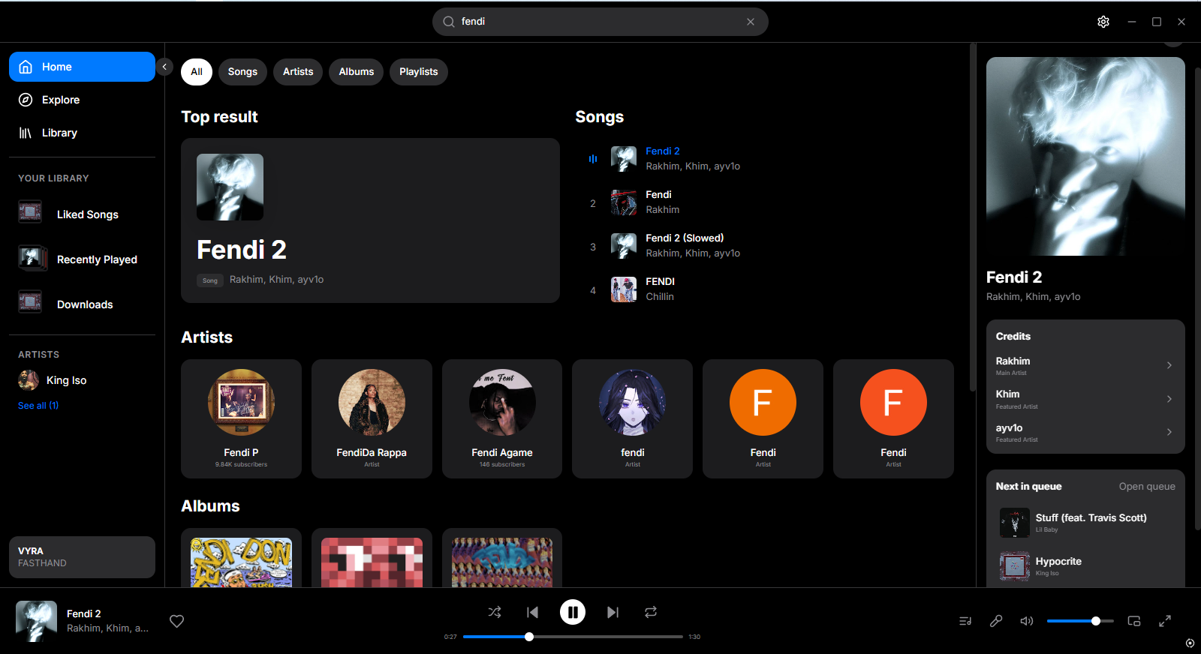
Task: Pause the current song
Action: (573, 612)
